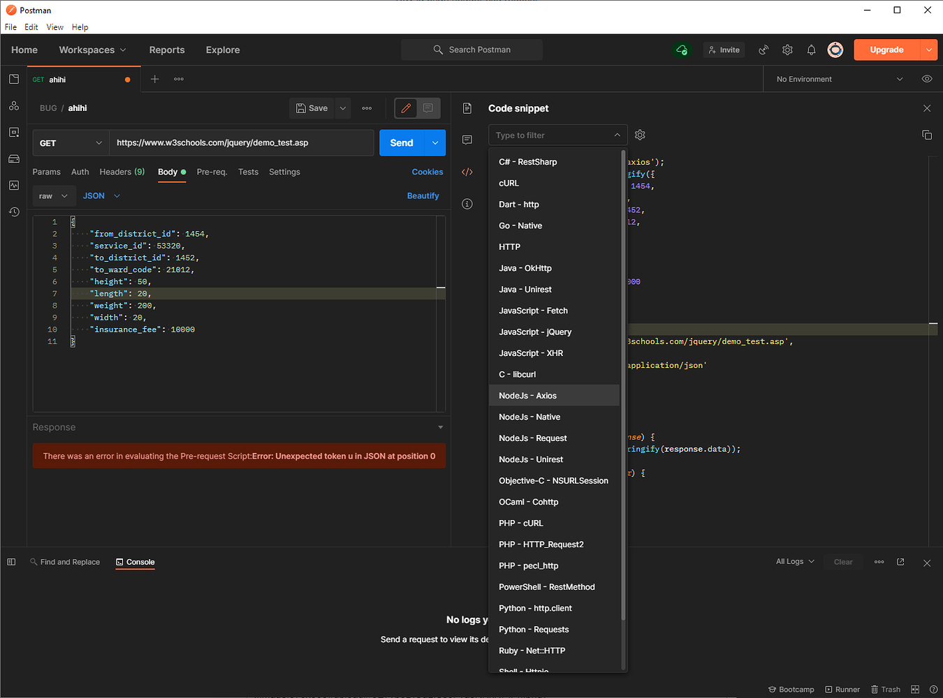Click the notifications bell icon
This screenshot has height=698, width=943.
pos(811,50)
